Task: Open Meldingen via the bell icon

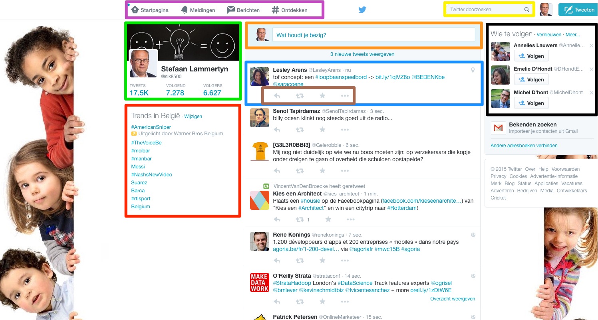Action: [x=184, y=9]
